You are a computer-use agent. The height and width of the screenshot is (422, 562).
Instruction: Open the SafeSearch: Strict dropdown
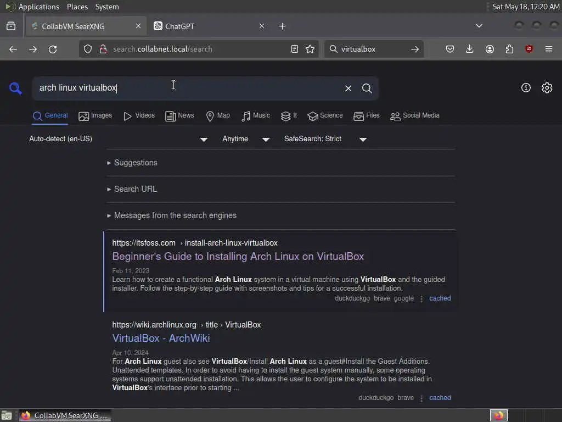pyautogui.click(x=325, y=139)
